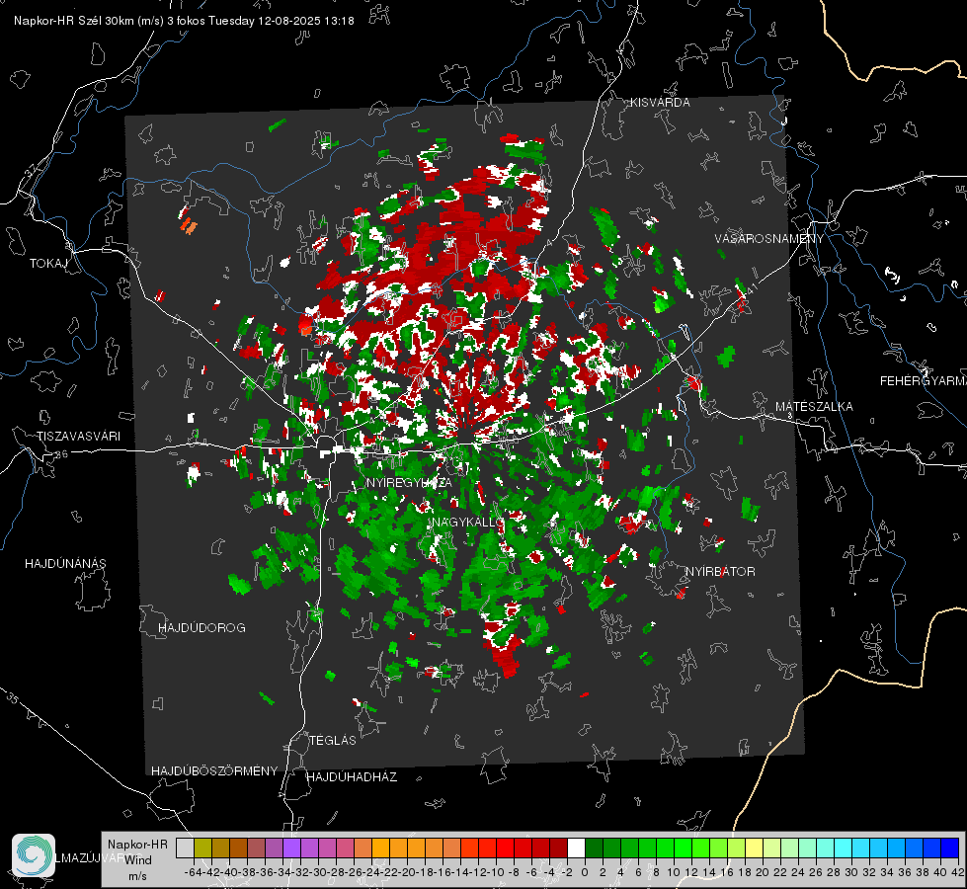Viewport: 967px width, 889px height.
Task: Select the white zero-velocity legend swatch
Action: click(x=576, y=848)
